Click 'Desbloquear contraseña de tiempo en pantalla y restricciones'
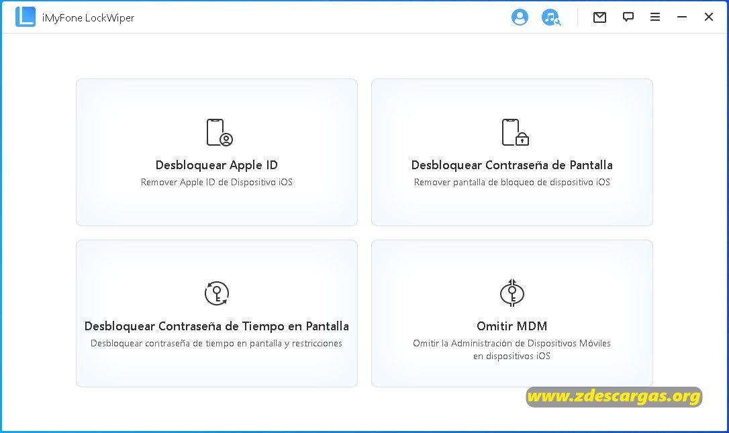Viewport: 729px width, 433px height. coord(217,343)
